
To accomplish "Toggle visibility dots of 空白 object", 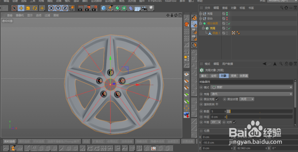I will point(227,19).
